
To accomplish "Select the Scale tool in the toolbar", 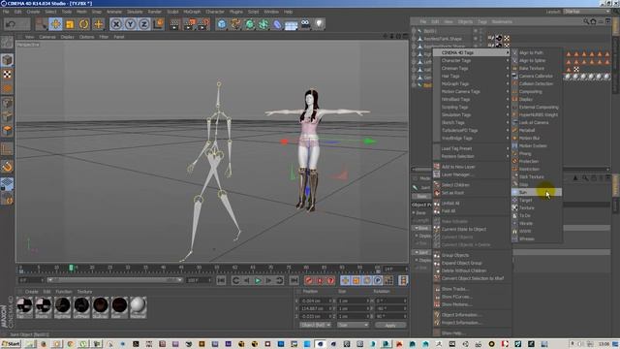I will (70, 24).
